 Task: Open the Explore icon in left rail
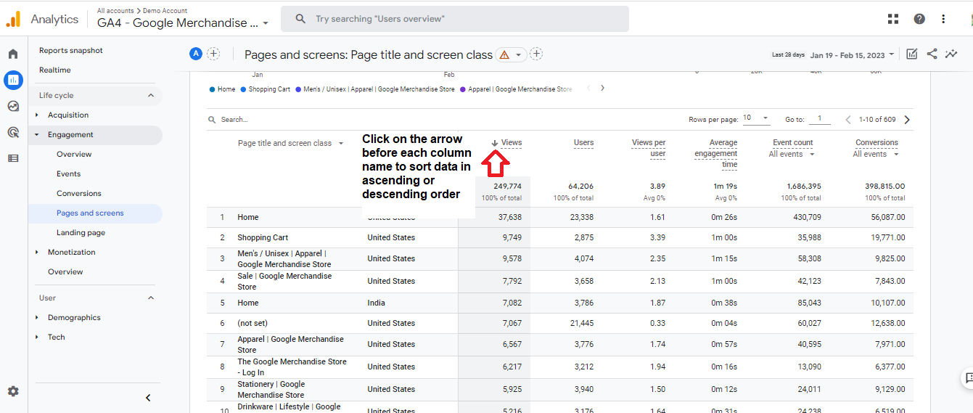(13, 106)
